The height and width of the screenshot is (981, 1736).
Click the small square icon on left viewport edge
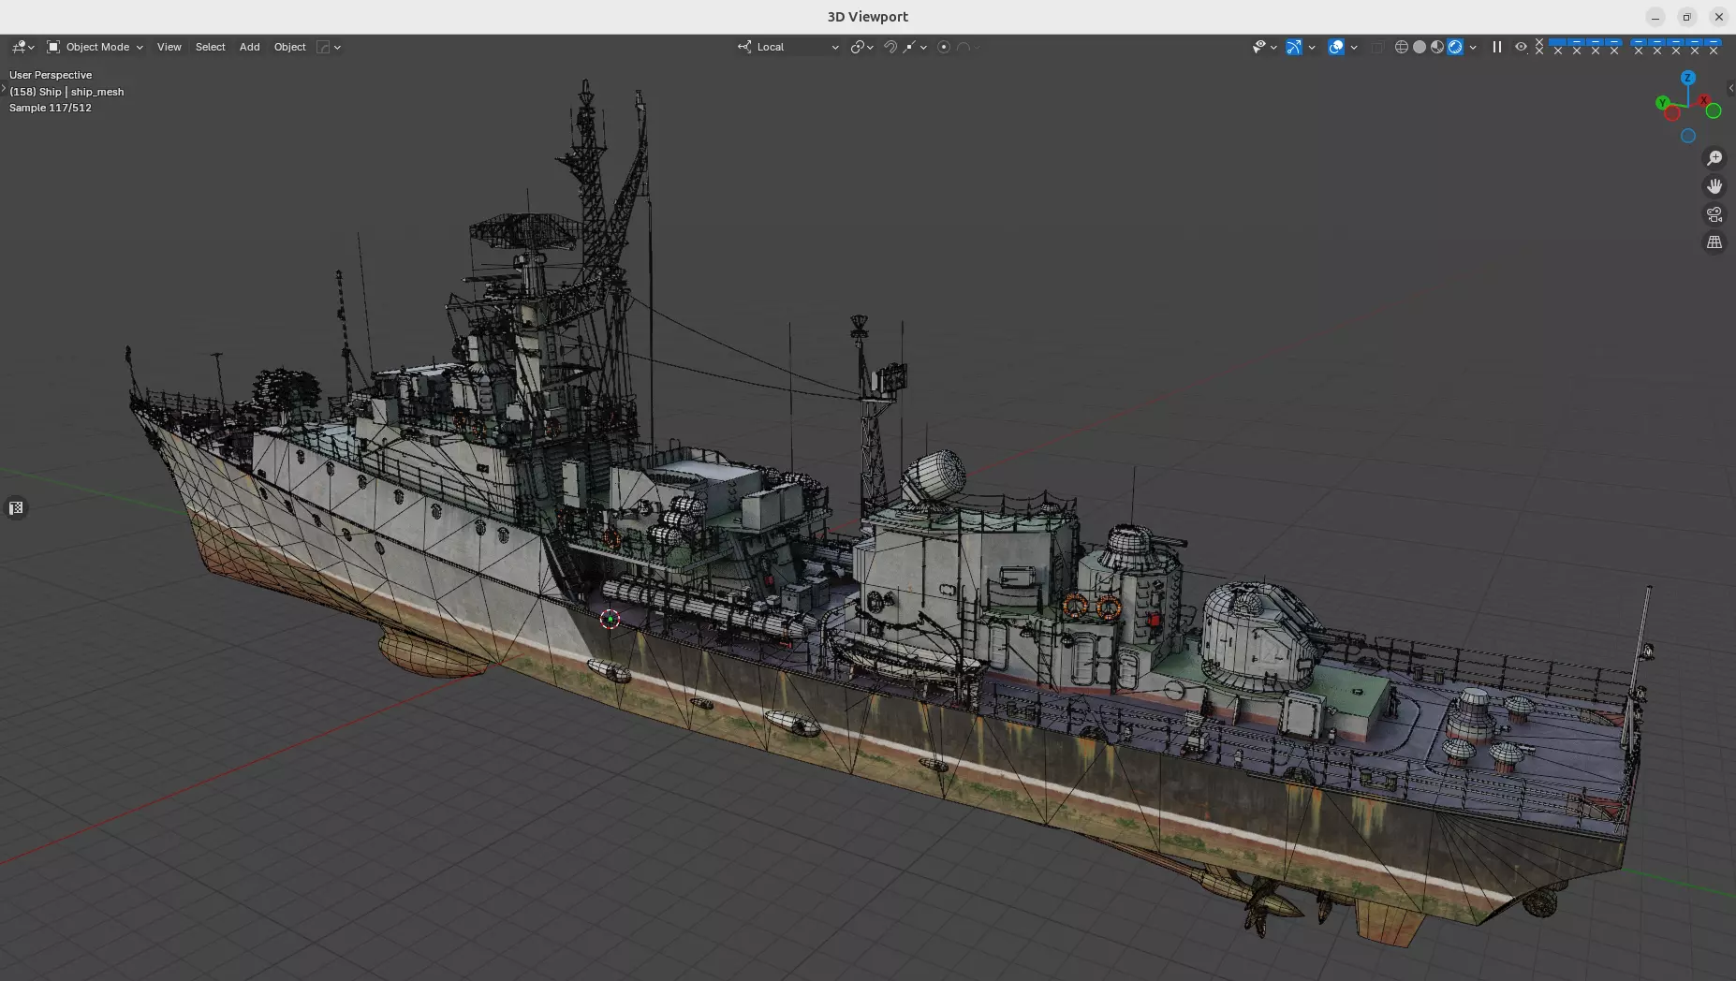16,508
